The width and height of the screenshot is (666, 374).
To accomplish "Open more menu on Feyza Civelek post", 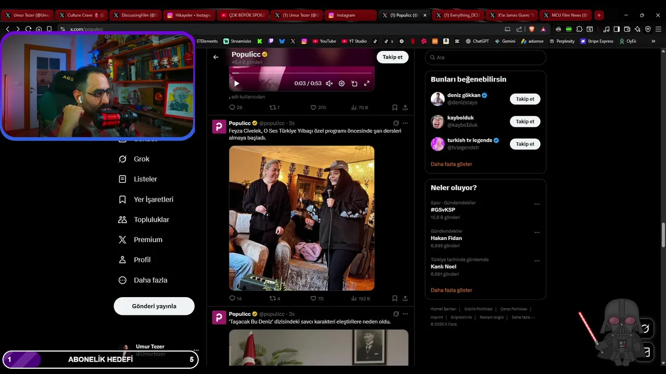I will pyautogui.click(x=405, y=123).
